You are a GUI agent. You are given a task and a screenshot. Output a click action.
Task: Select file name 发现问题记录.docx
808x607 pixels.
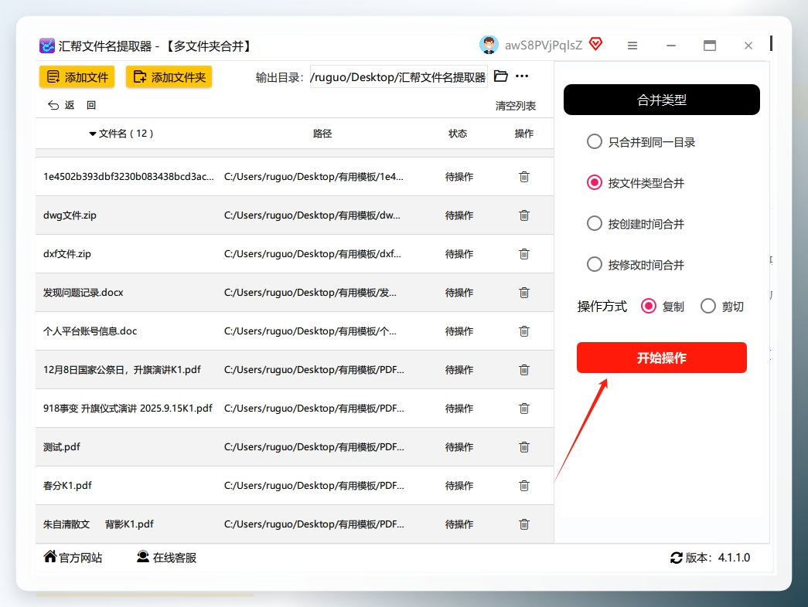83,293
